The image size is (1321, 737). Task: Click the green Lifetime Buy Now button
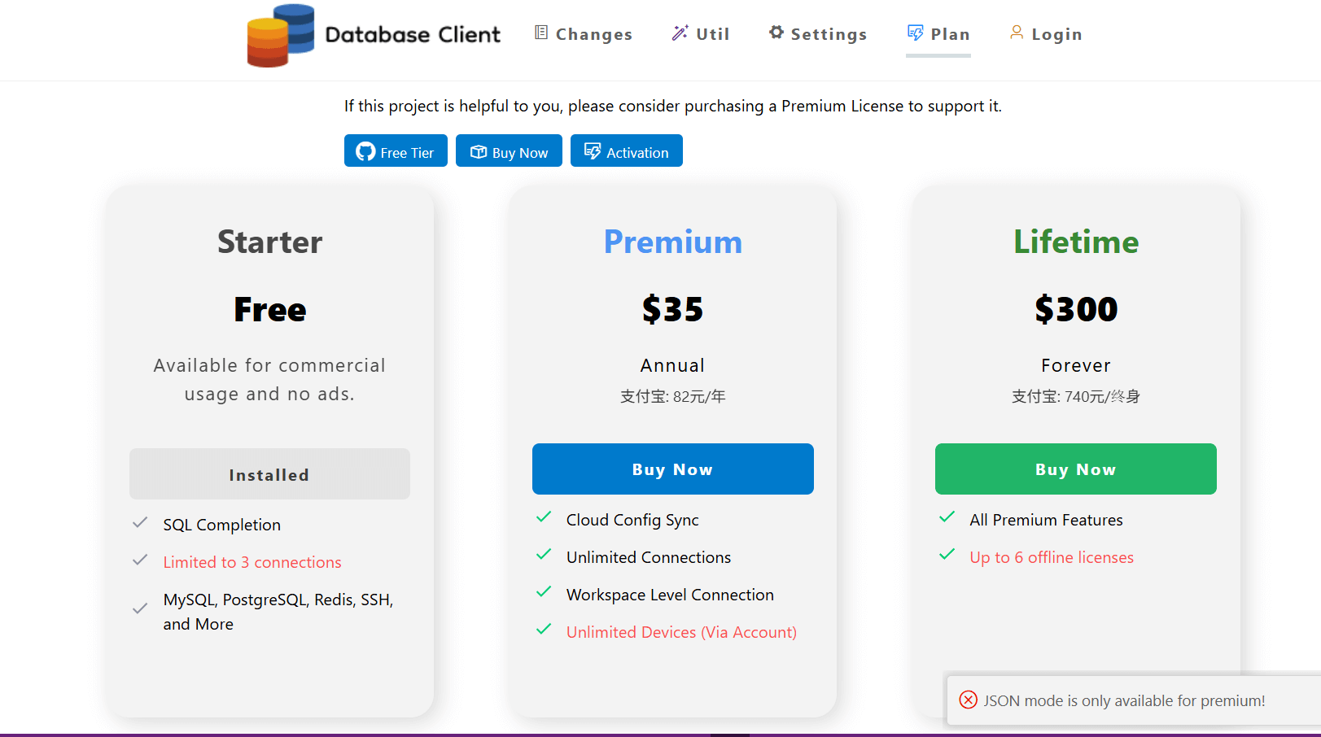click(x=1075, y=469)
